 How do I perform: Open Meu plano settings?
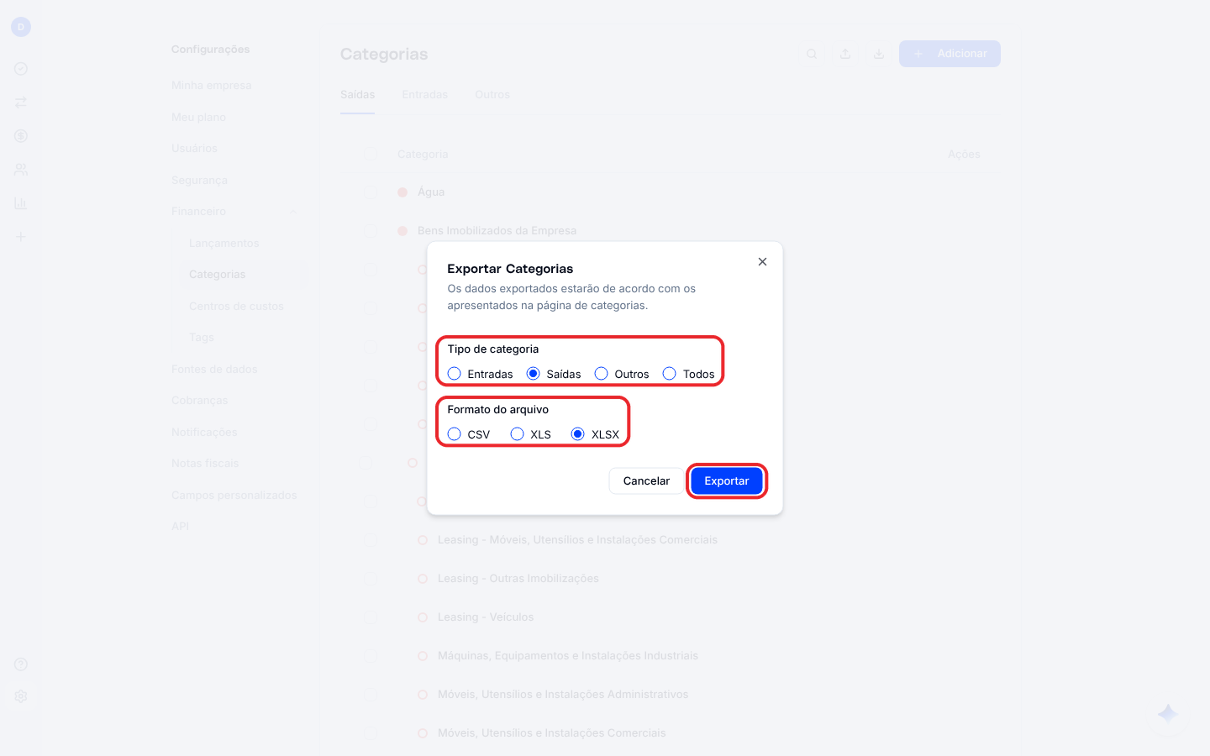[199, 118]
